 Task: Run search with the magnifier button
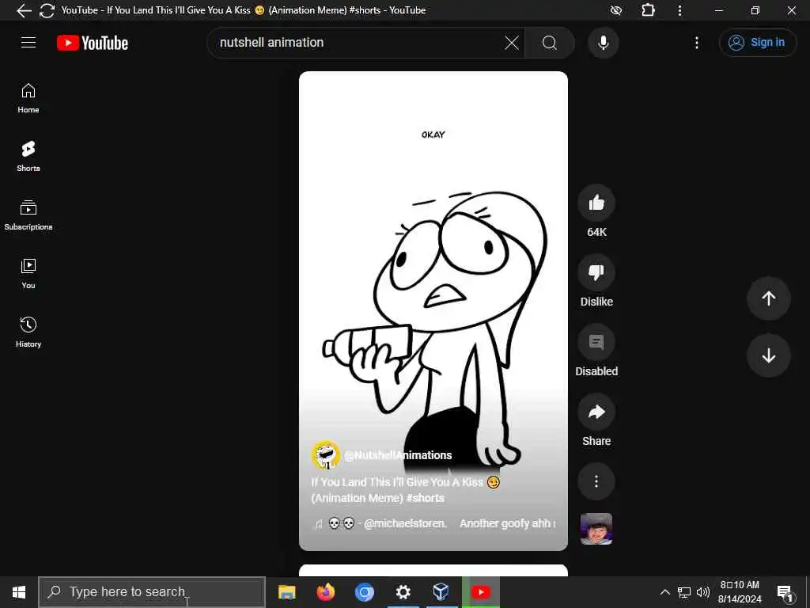(x=550, y=43)
